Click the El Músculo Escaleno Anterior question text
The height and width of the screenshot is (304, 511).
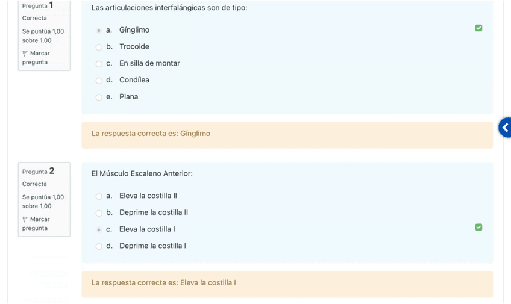142,173
